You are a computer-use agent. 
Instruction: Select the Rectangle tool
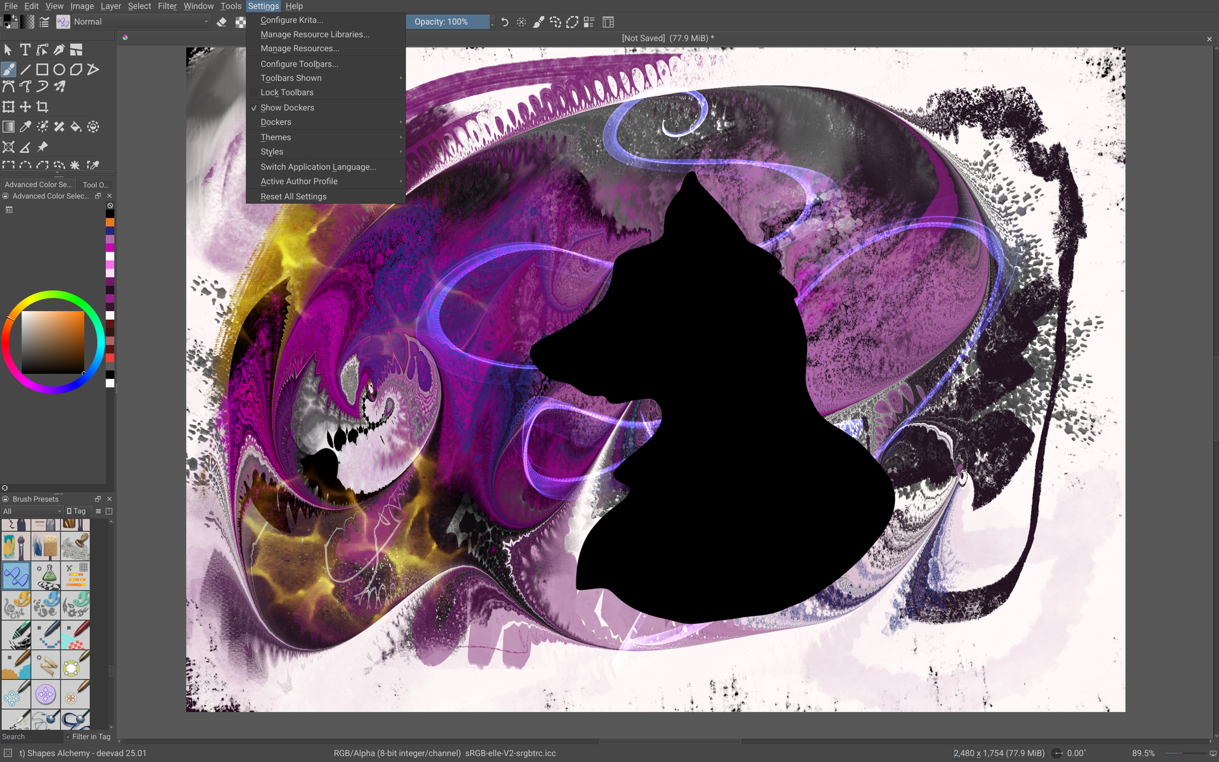43,69
